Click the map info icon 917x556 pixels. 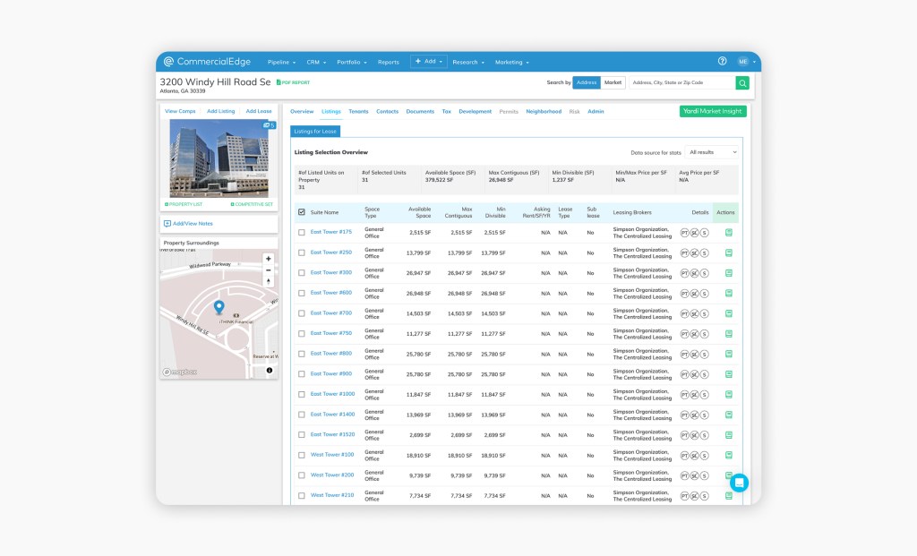point(270,370)
